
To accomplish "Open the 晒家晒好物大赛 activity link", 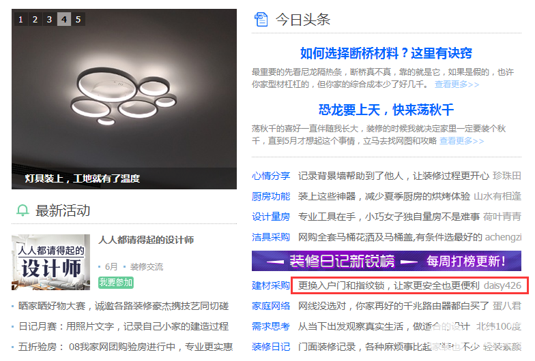I will click(x=124, y=306).
